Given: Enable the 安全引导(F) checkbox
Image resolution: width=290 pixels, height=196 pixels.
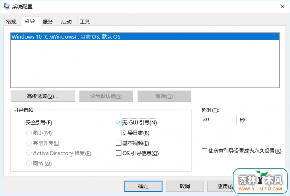Looking at the screenshot, I should pos(22,123).
